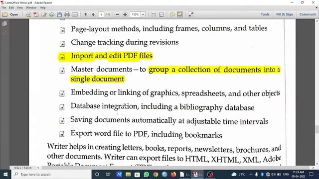Image resolution: width=319 pixels, height=179 pixels.
Task: Select the sticky note comment tool
Action: [172, 14]
